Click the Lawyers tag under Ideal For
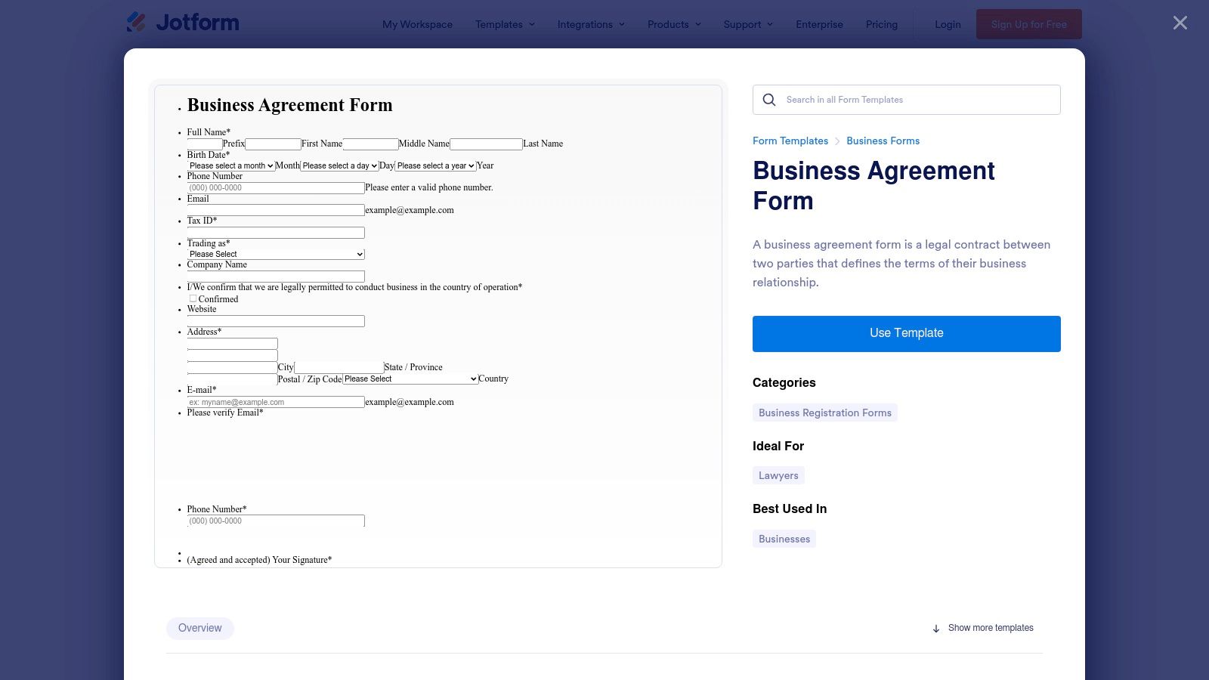This screenshot has width=1209, height=680. coord(778,475)
